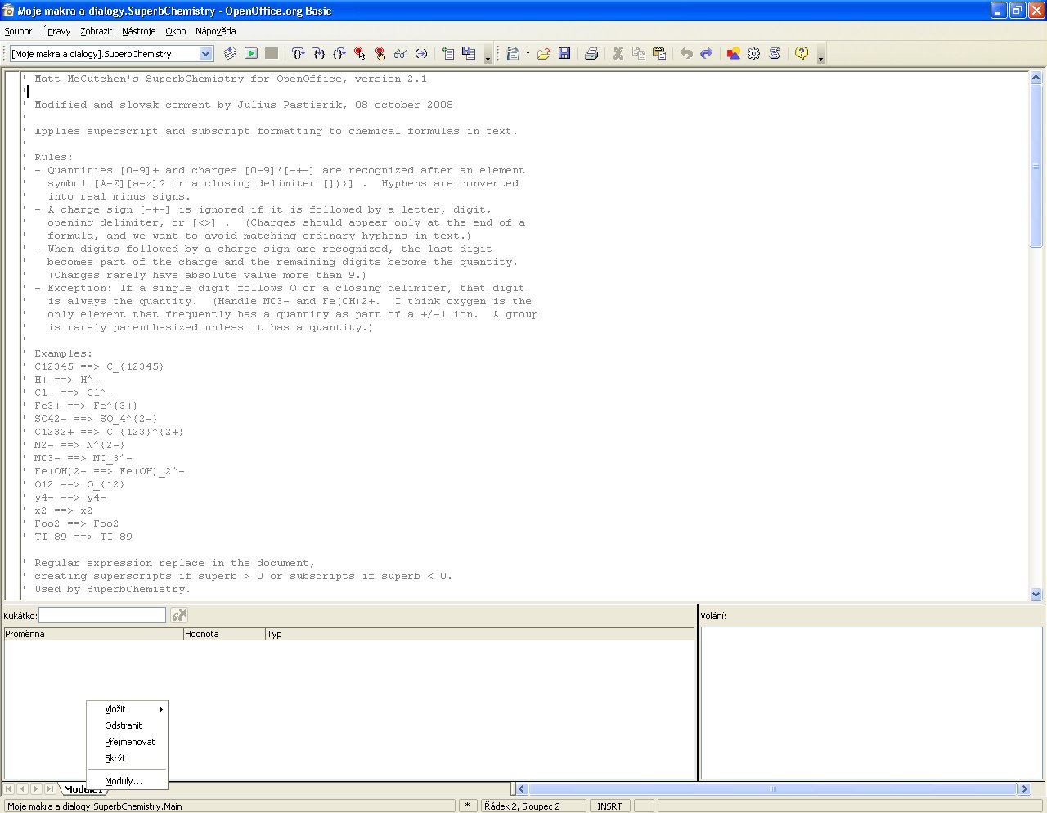Viewport: 1047px width, 813px height.
Task: Open the Úpravy menu
Action: pyautogui.click(x=56, y=31)
